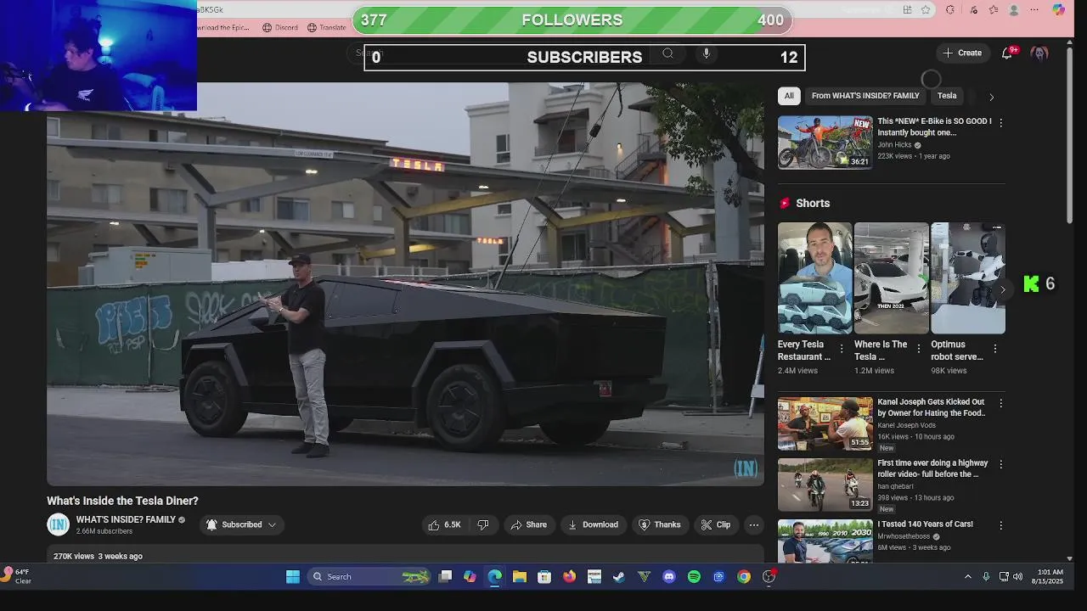Open the Subscribed notification dropdown
Image resolution: width=1087 pixels, height=611 pixels.
tap(241, 524)
